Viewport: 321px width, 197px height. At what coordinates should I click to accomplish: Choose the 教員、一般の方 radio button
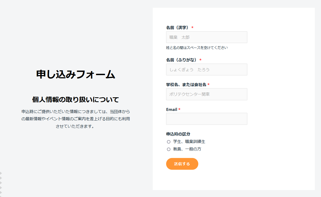point(169,149)
